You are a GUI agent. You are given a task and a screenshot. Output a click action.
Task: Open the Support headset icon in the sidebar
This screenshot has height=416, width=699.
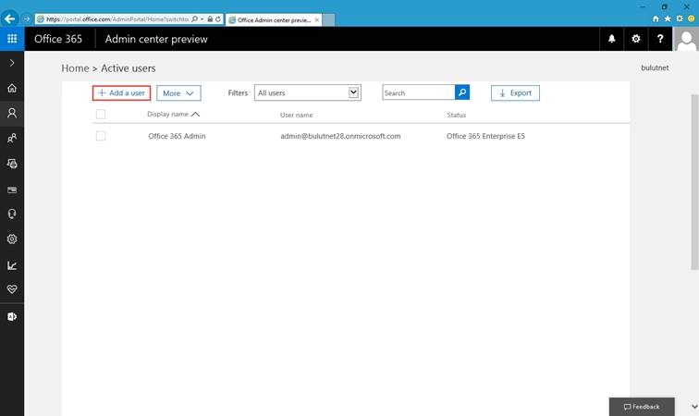pos(12,214)
